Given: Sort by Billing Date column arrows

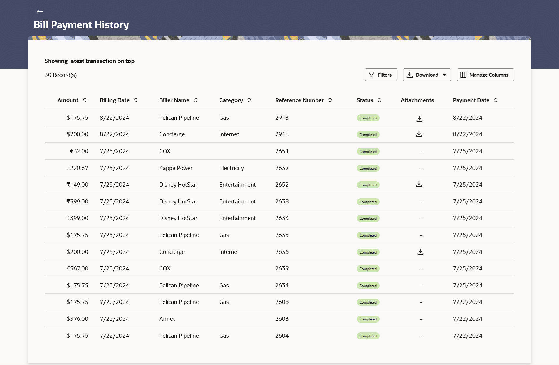Looking at the screenshot, I should point(136,100).
